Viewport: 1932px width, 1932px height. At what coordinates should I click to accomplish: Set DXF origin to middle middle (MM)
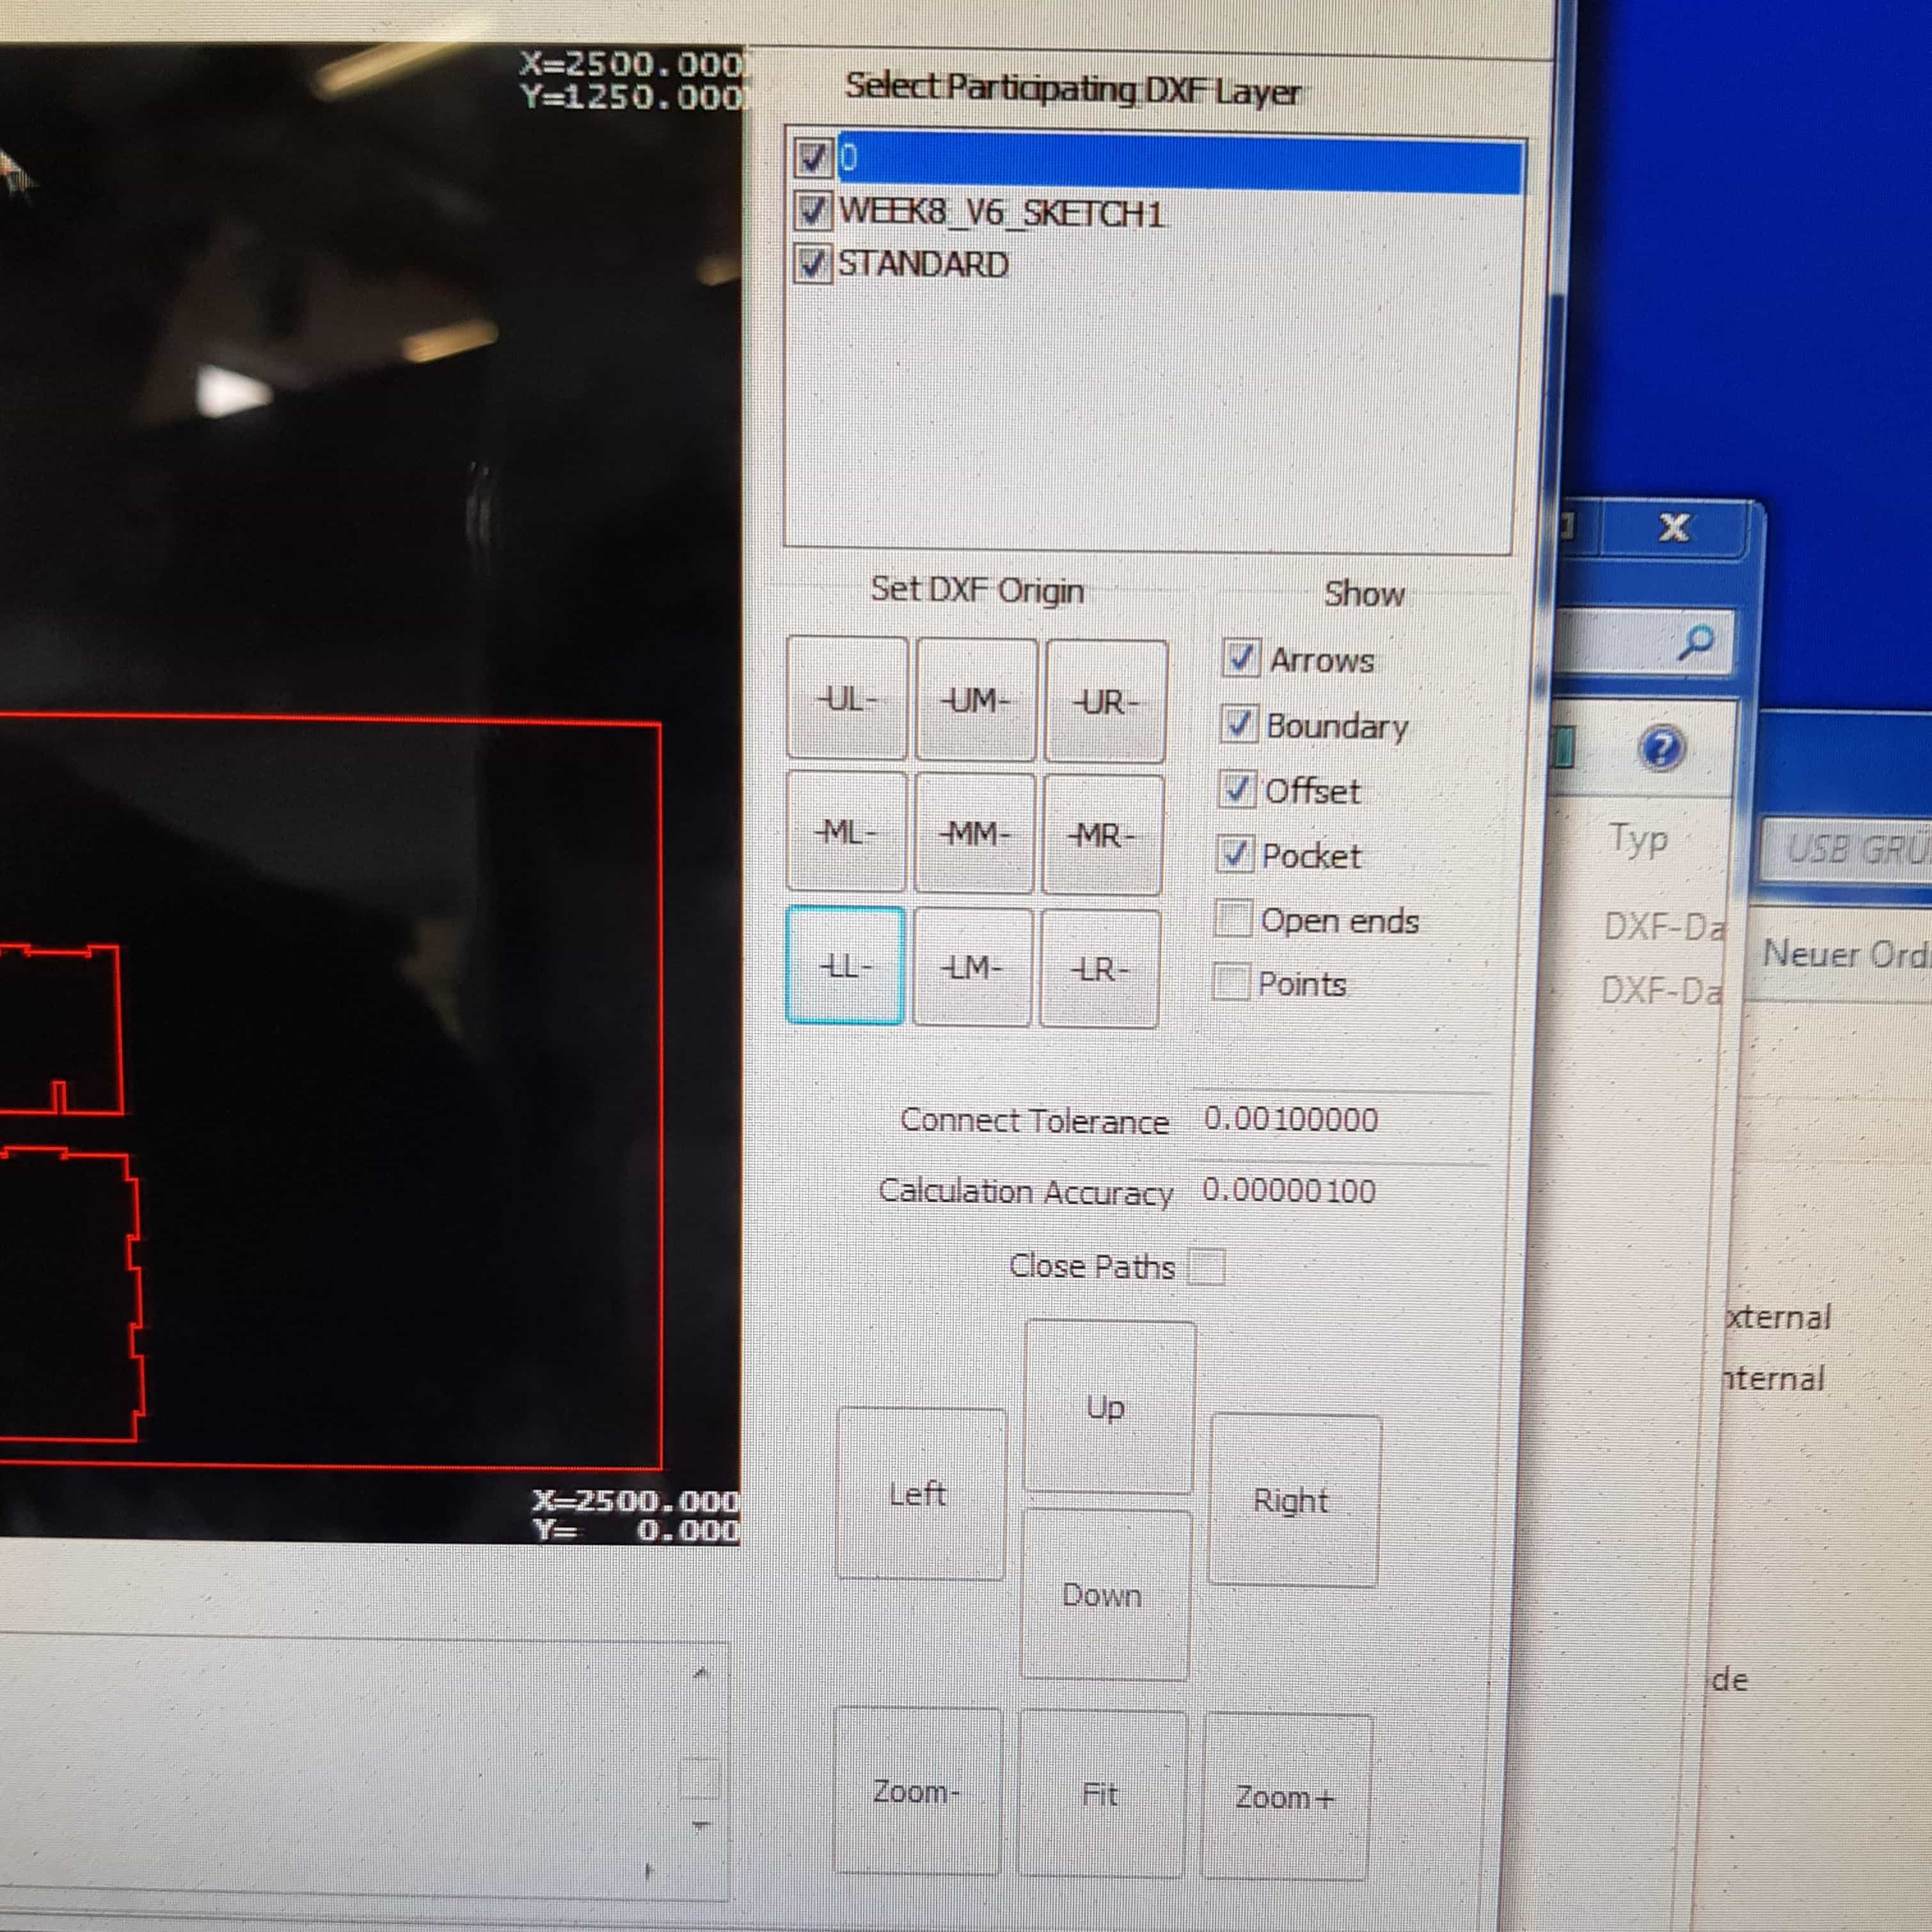pyautogui.click(x=974, y=833)
